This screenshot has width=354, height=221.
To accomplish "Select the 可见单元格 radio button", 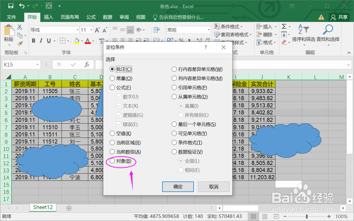I will pos(174,133).
